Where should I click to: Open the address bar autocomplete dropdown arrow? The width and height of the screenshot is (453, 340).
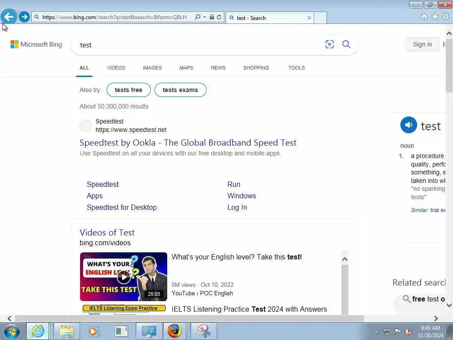(204, 17)
